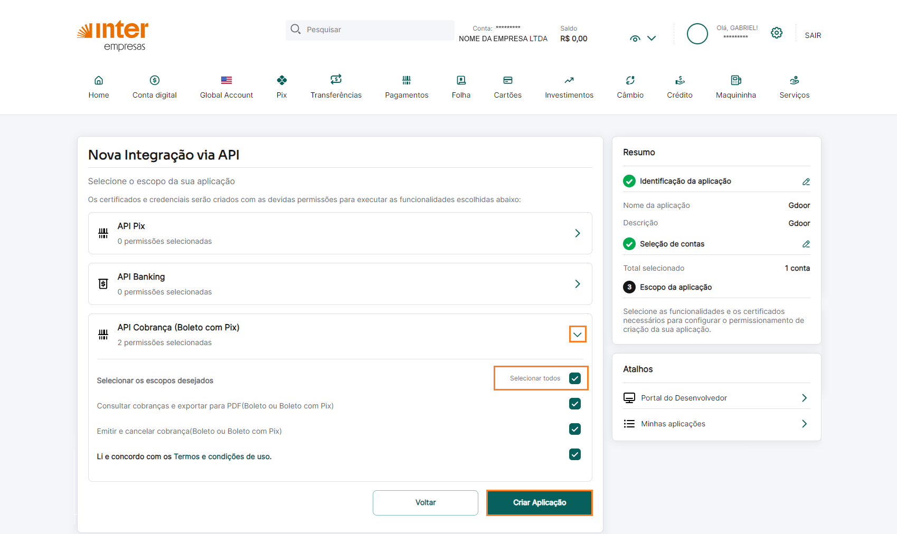Uncheck the terms and conditions agreement checkbox
Viewport: 897px width, 534px height.
click(574, 454)
